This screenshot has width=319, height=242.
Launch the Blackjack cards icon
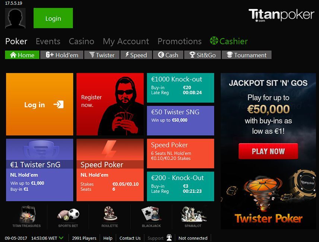point(151,214)
